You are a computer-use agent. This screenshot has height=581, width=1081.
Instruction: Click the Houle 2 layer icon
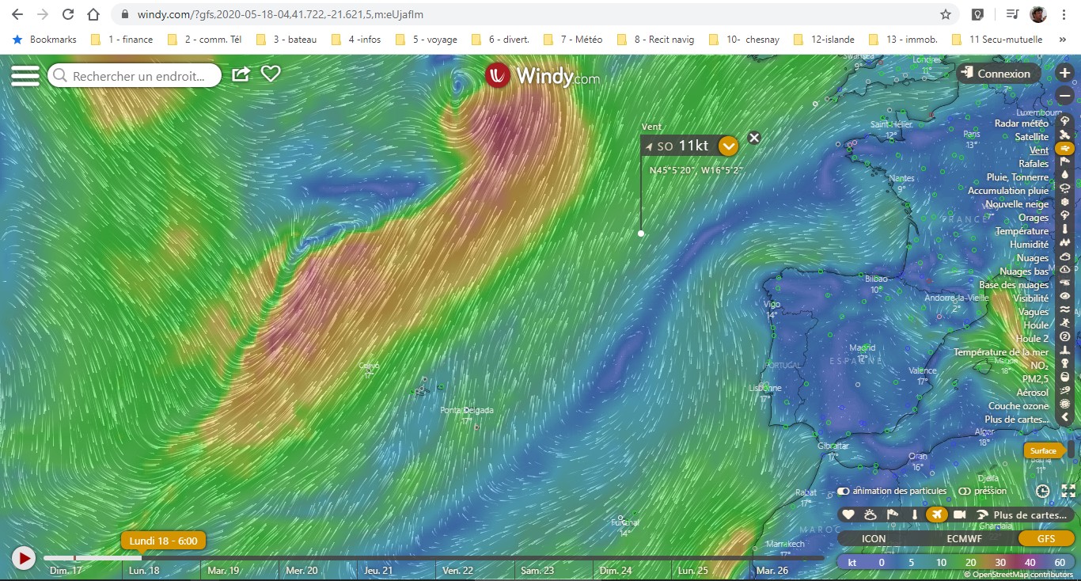point(1064,338)
